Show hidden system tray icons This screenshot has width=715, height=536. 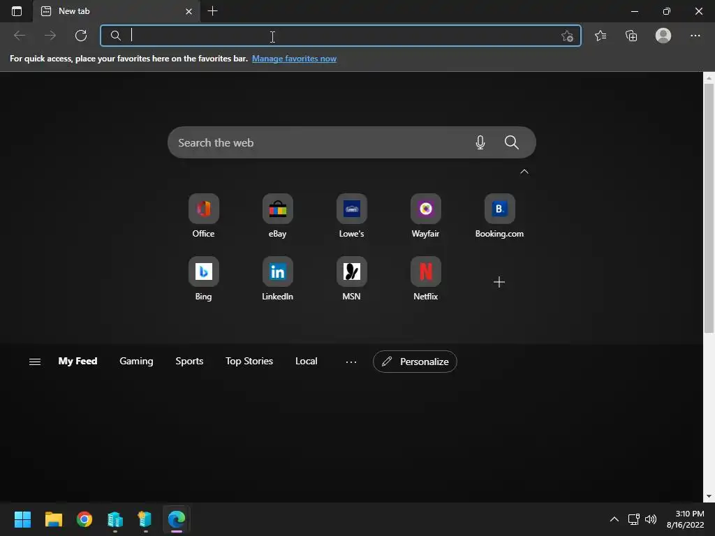tap(614, 519)
